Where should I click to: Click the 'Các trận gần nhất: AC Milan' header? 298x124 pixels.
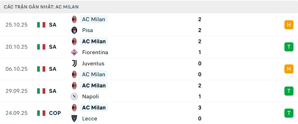tap(42, 7)
